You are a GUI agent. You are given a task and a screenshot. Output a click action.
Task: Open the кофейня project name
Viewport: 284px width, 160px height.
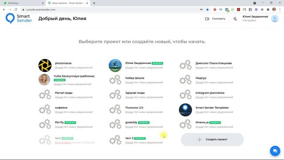coord(61,108)
